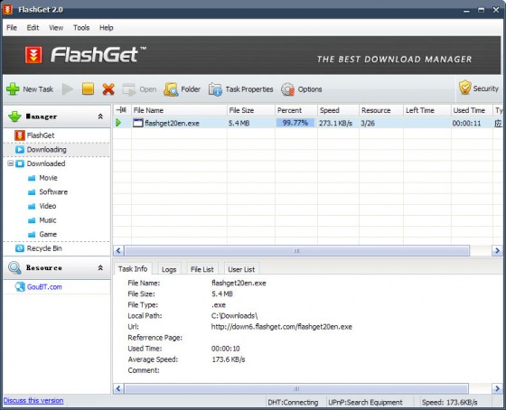This screenshot has height=410, width=506.
Task: Sort by Used Time column header
Action: (x=472, y=110)
